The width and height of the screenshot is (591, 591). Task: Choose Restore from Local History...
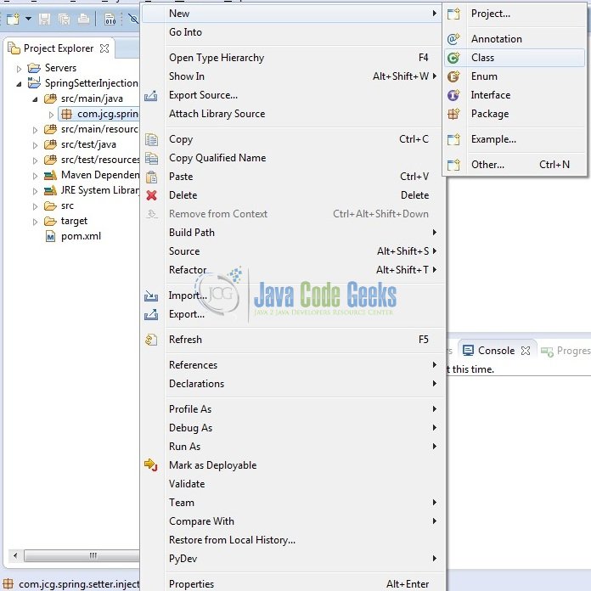click(x=293, y=540)
